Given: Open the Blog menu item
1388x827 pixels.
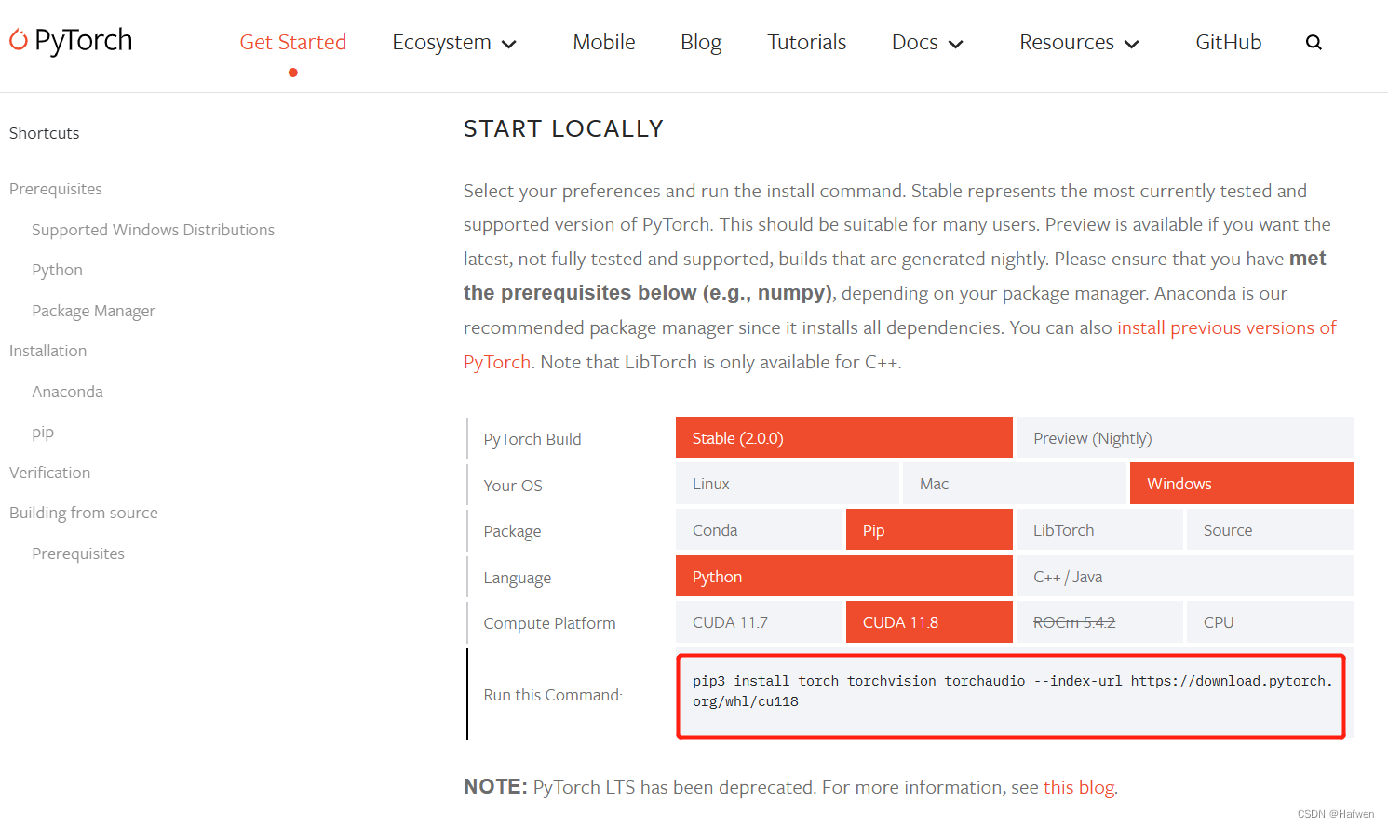Looking at the screenshot, I should [x=701, y=43].
